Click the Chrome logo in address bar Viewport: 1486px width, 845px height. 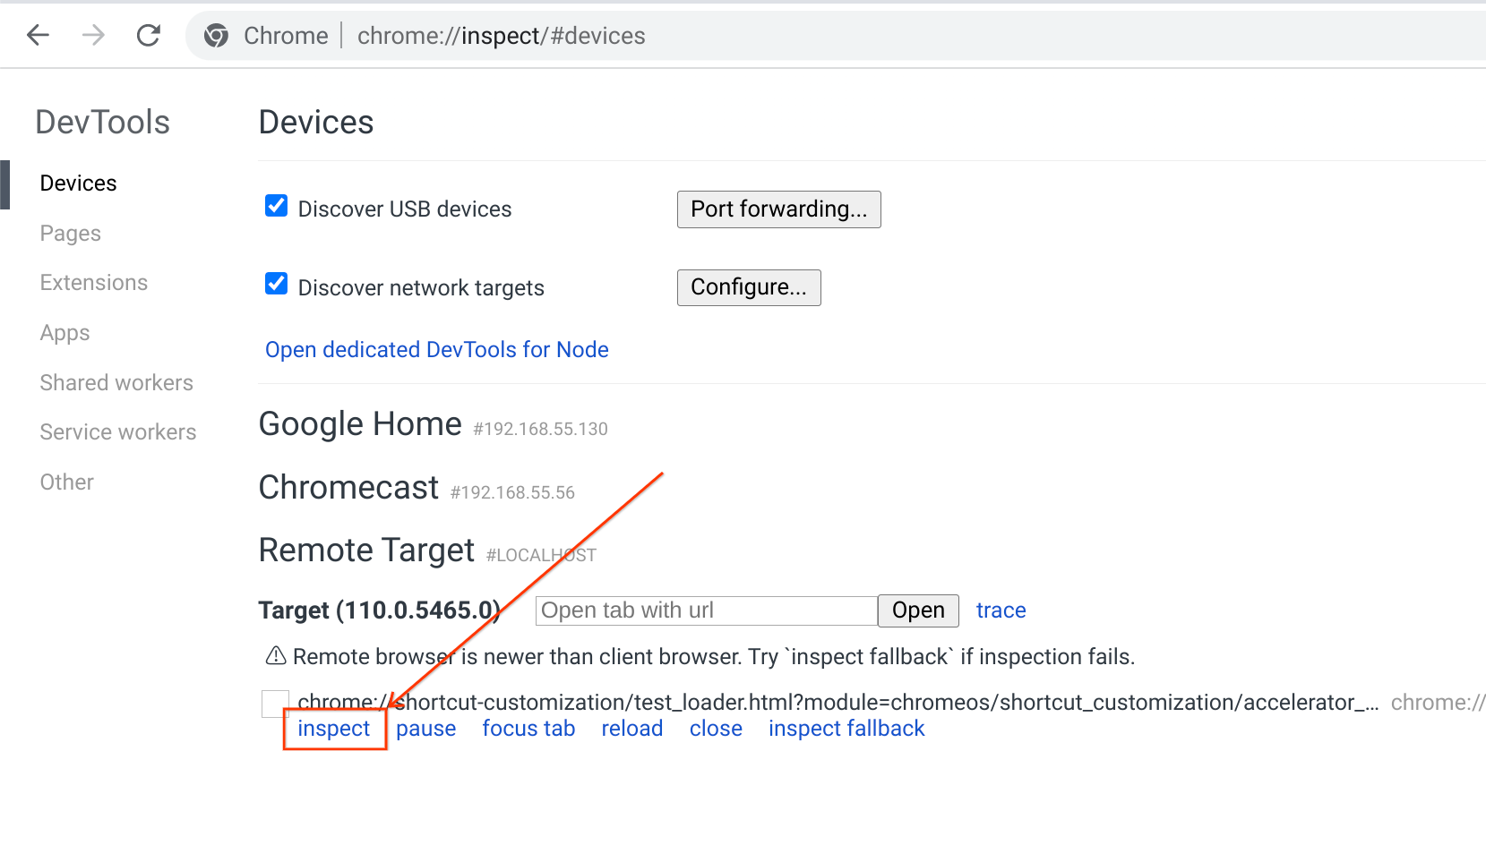(x=216, y=36)
